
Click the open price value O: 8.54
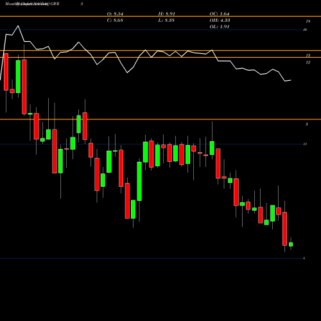(115, 14)
